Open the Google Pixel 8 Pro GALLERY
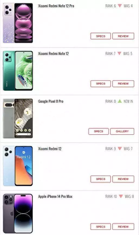 click(x=122, y=131)
